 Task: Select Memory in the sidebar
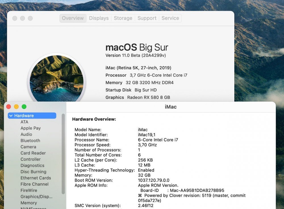(x=29, y=203)
